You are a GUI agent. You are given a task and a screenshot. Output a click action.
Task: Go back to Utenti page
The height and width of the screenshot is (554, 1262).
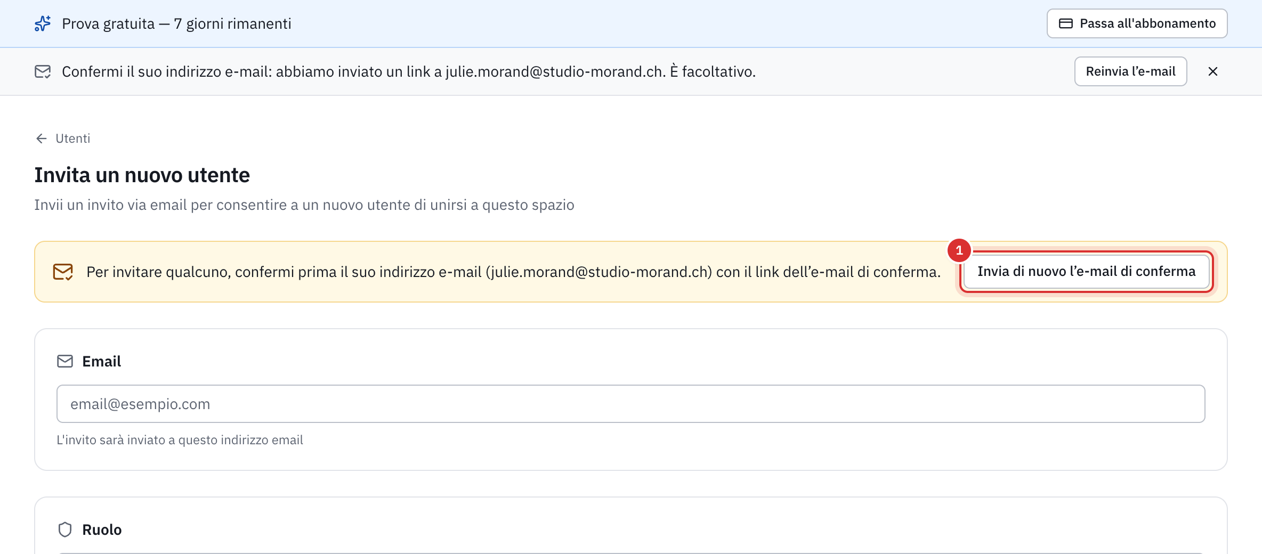click(x=73, y=138)
